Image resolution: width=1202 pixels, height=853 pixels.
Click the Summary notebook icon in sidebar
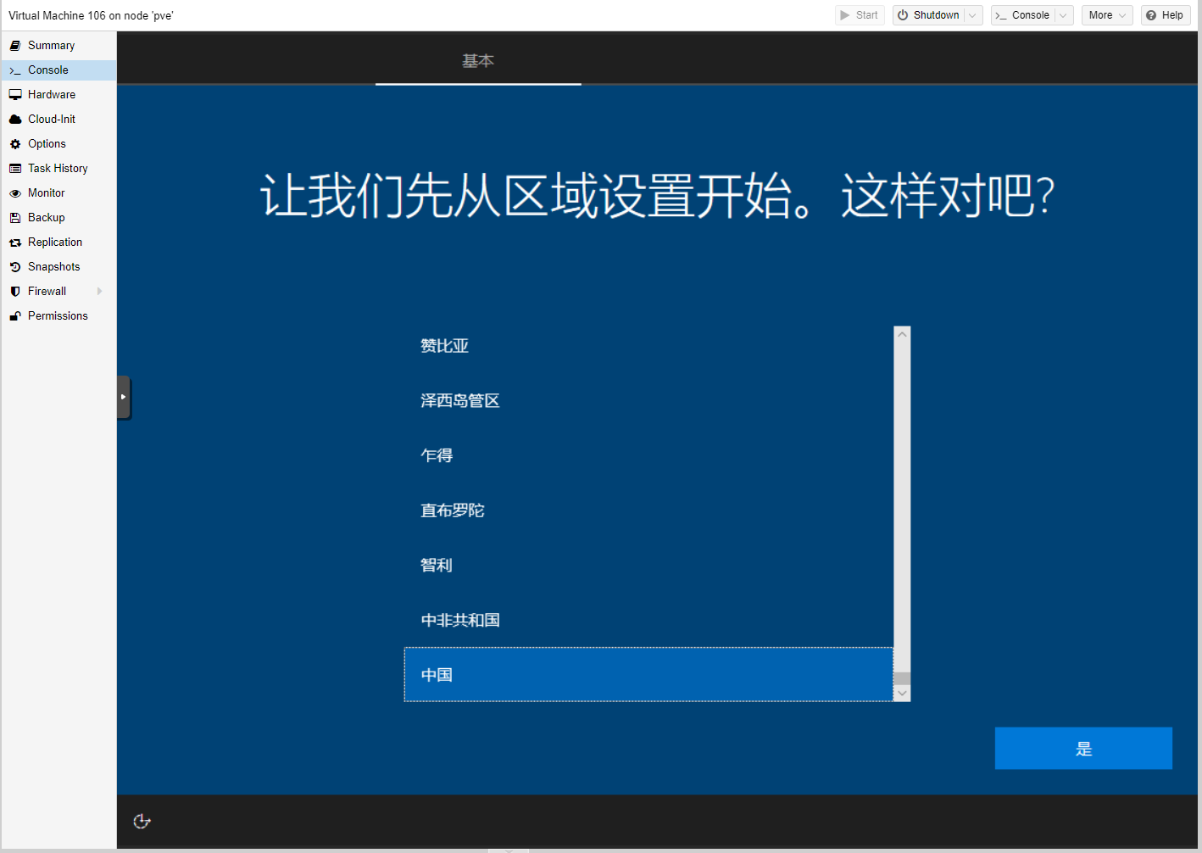pyautogui.click(x=15, y=46)
